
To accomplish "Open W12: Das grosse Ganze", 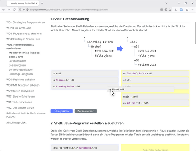I will click(x=20, y=108).
